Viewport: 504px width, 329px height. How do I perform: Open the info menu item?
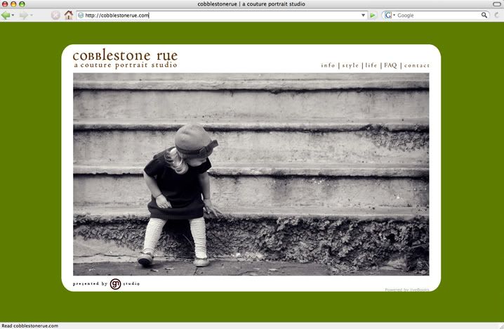pyautogui.click(x=328, y=65)
